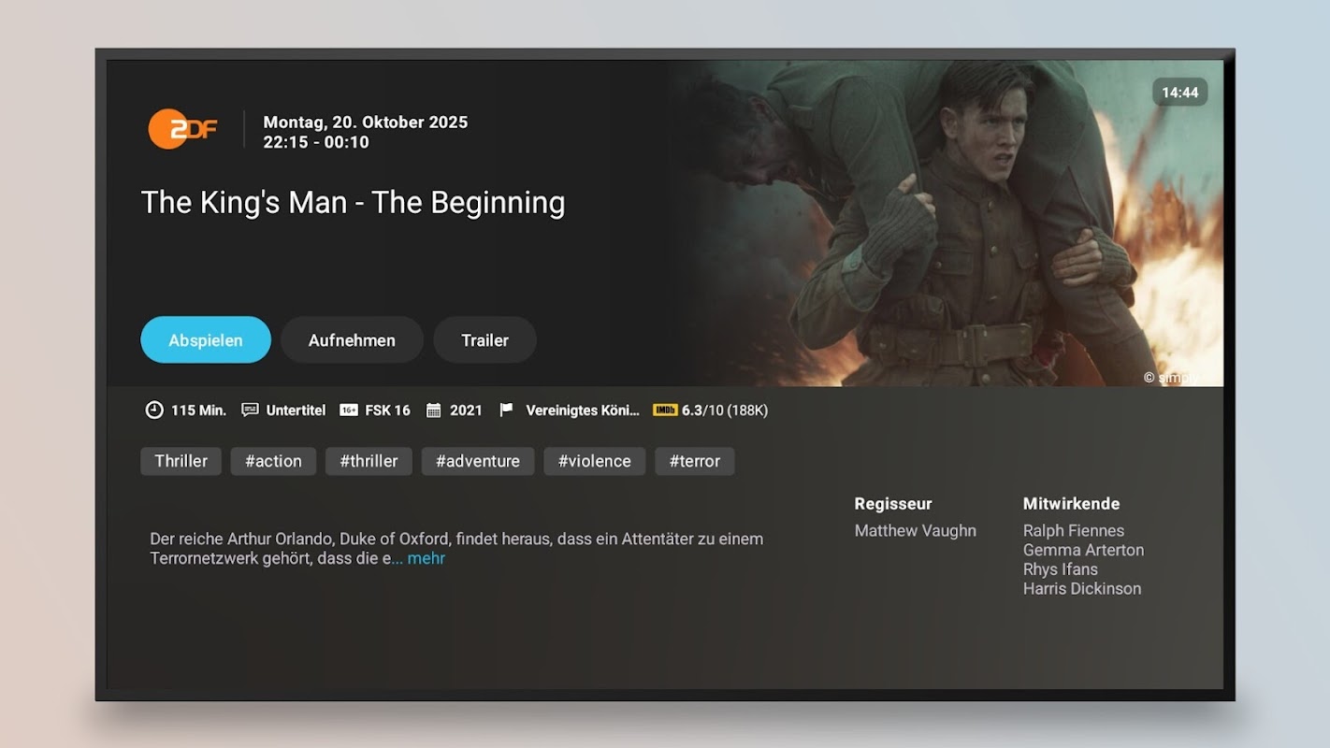1330x748 pixels.
Task: Play the movie with Abspielen
Action: click(206, 340)
